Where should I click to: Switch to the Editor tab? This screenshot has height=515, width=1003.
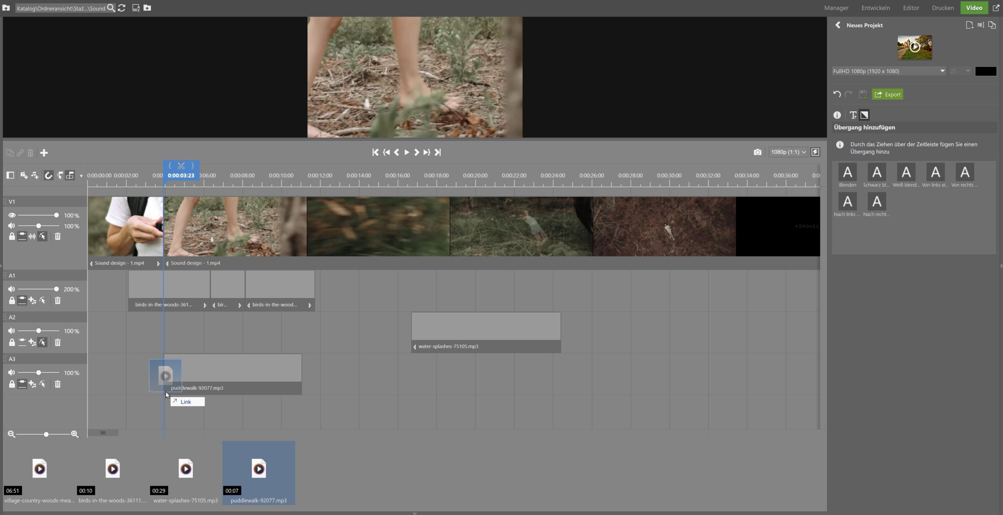911,8
